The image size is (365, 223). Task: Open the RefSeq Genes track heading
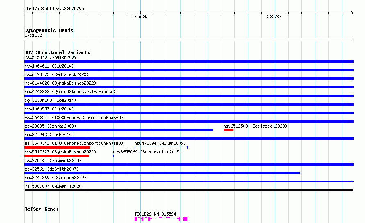(41, 209)
